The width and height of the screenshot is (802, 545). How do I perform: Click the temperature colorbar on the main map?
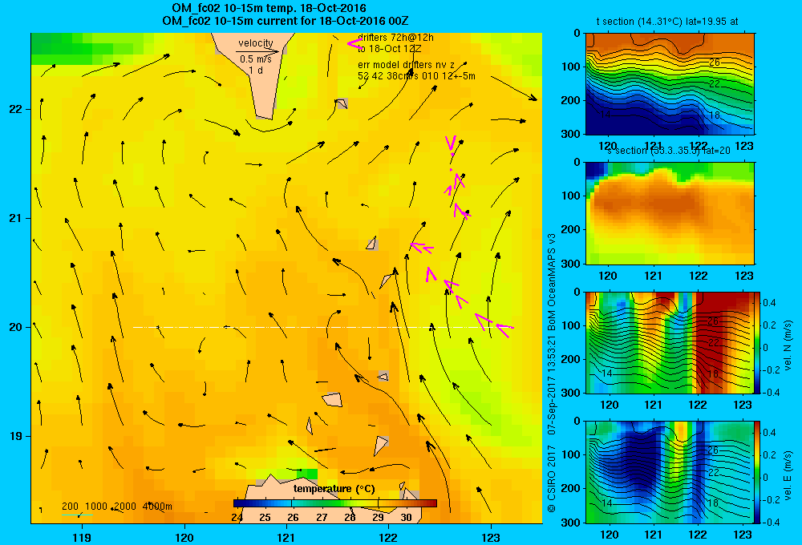[335, 503]
